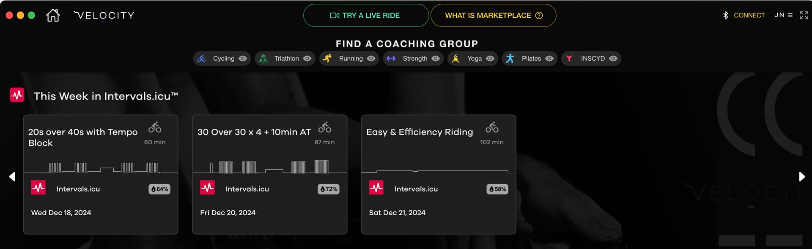The image size is (812, 249).
Task: Click the Cycling bike group icon
Action: tap(202, 59)
